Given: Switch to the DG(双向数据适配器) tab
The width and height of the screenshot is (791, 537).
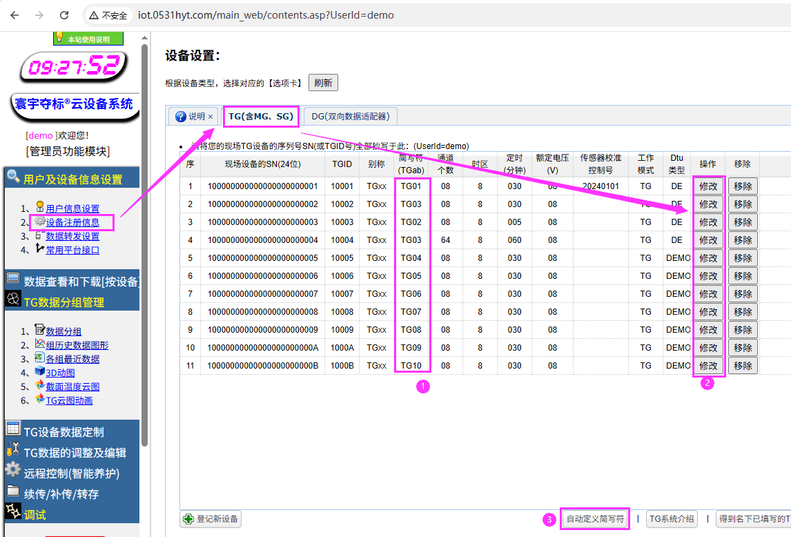Looking at the screenshot, I should 350,117.
